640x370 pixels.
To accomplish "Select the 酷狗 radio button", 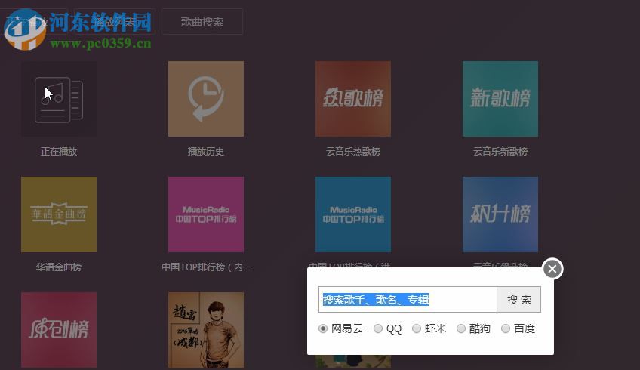I will click(461, 328).
